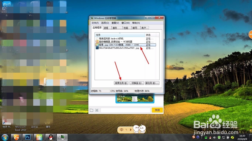Open the 选项(O) menu
252x141 pixels.
coord(105,23)
